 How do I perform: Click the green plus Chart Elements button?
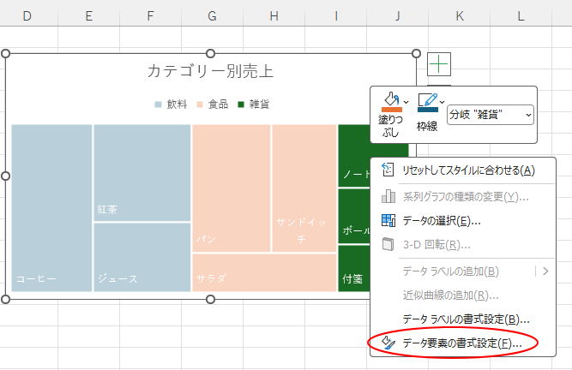tap(439, 64)
